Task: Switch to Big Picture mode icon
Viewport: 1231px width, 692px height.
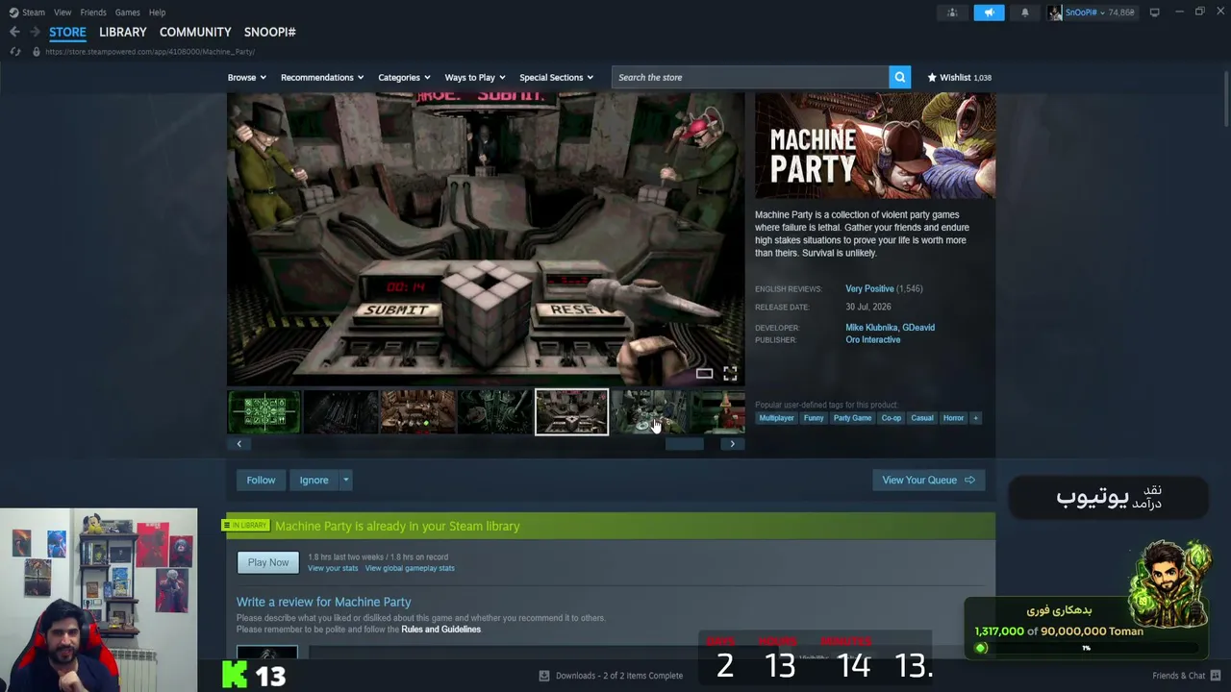Action: pyautogui.click(x=1154, y=12)
